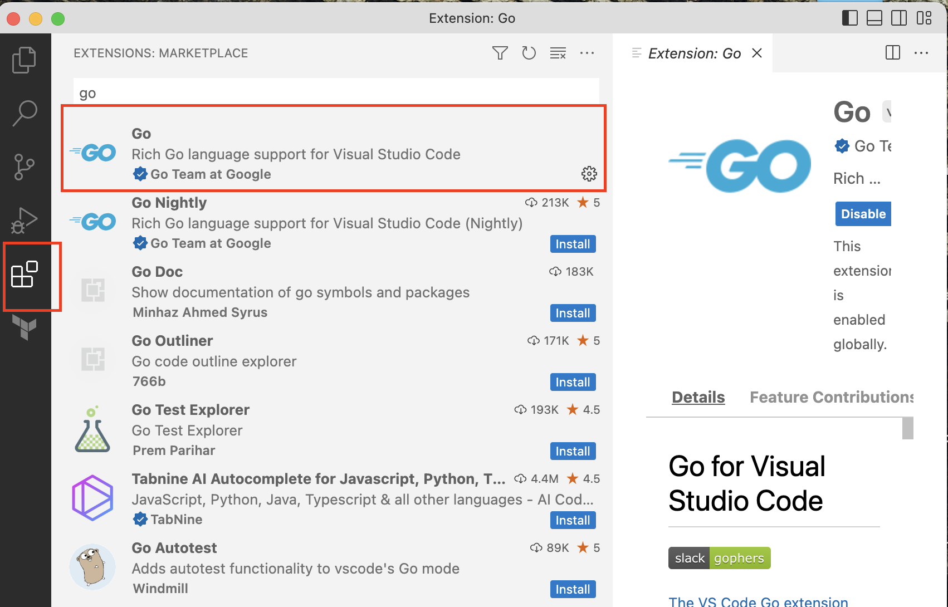
Task: Filter extensions with the funnel icon
Action: coord(500,53)
